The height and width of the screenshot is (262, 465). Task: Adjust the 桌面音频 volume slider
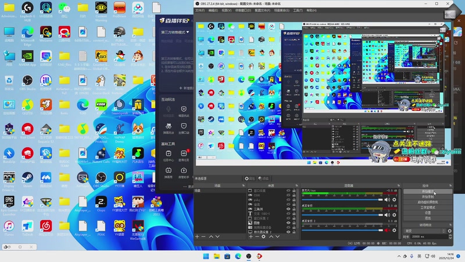[342, 215]
